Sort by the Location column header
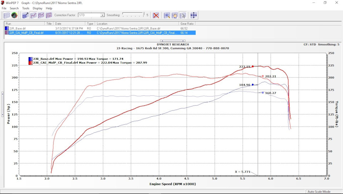Screen dimensions: 343x194 (x=137, y=24)
